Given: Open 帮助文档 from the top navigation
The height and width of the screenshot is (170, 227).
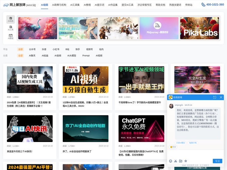Looking at the screenshot, I should (160, 5).
